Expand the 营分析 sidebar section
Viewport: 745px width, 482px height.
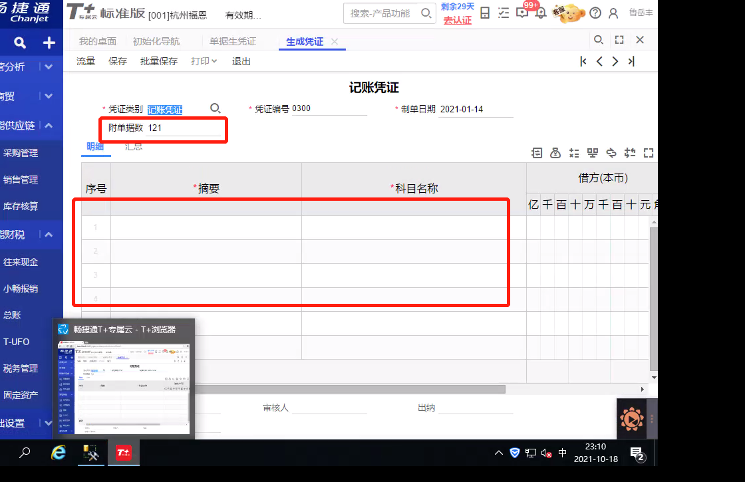pos(49,67)
